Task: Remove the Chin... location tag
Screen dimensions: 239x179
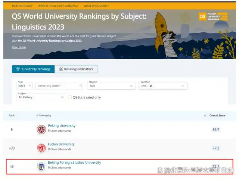Action: point(151,86)
